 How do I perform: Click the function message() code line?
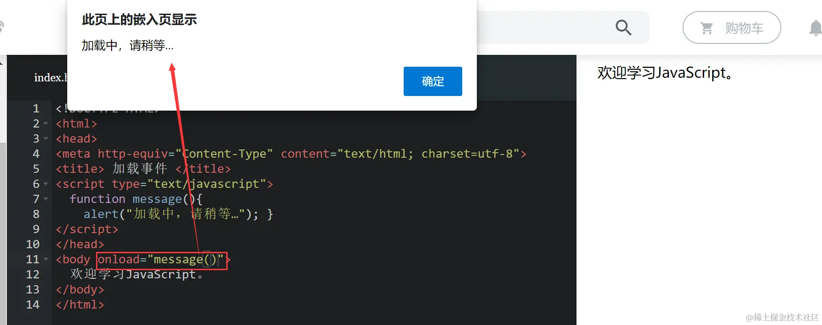click(136, 199)
